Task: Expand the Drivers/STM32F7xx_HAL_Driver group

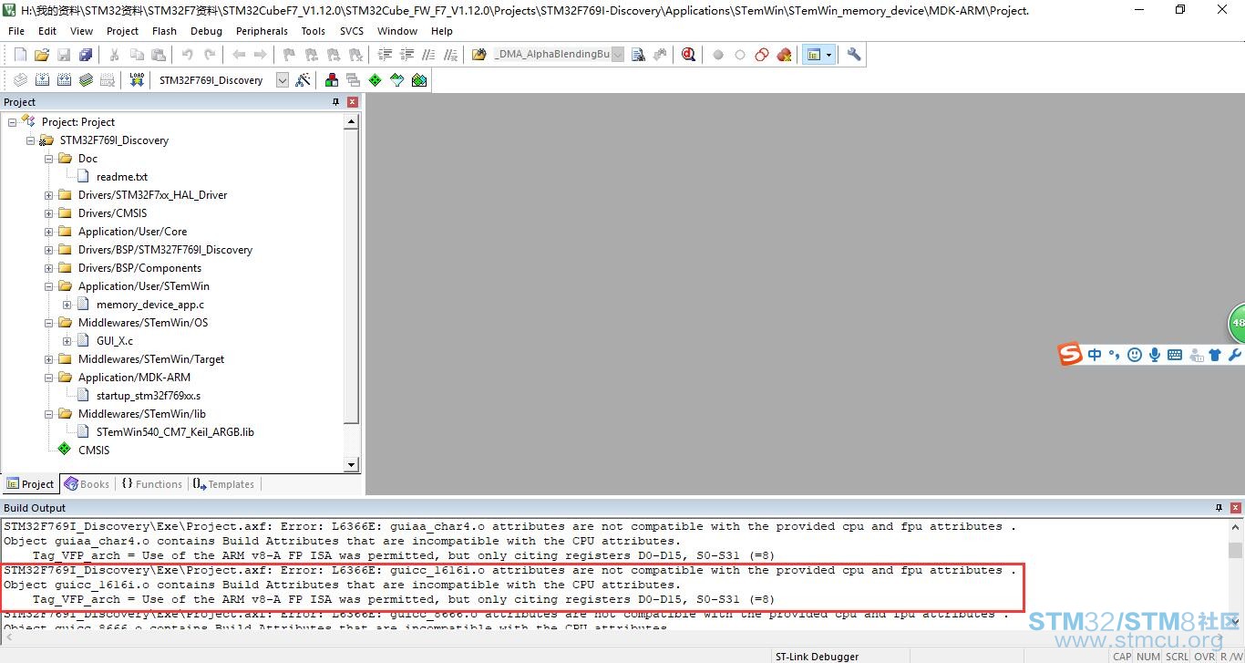Action: tap(49, 195)
